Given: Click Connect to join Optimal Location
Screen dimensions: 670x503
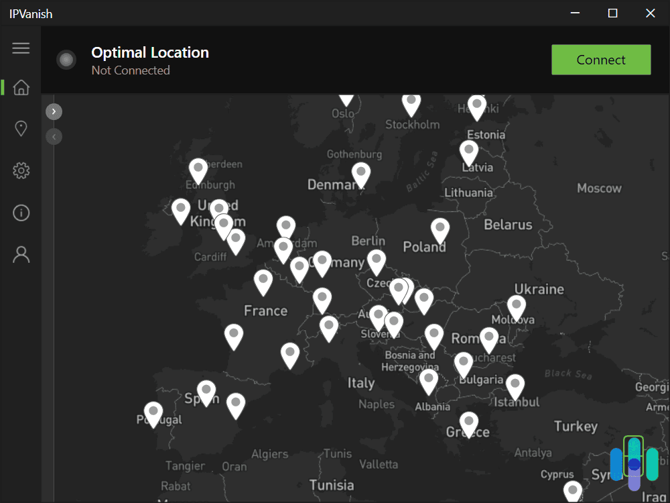Looking at the screenshot, I should click(x=600, y=59).
